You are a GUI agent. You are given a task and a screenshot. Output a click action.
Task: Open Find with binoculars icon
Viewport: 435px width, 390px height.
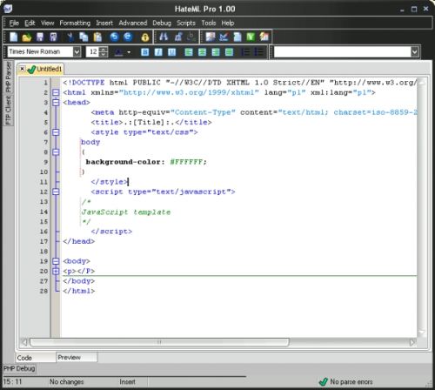pos(164,37)
